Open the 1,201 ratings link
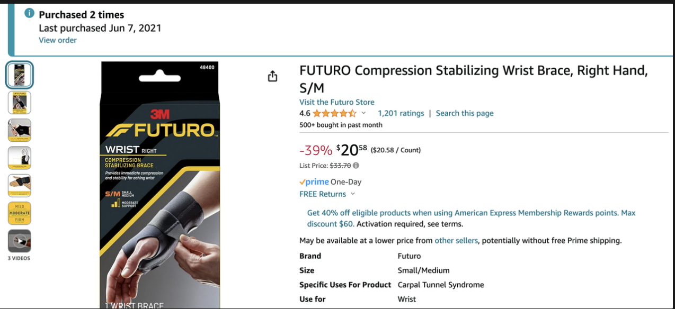The width and height of the screenshot is (675, 309). [x=401, y=113]
